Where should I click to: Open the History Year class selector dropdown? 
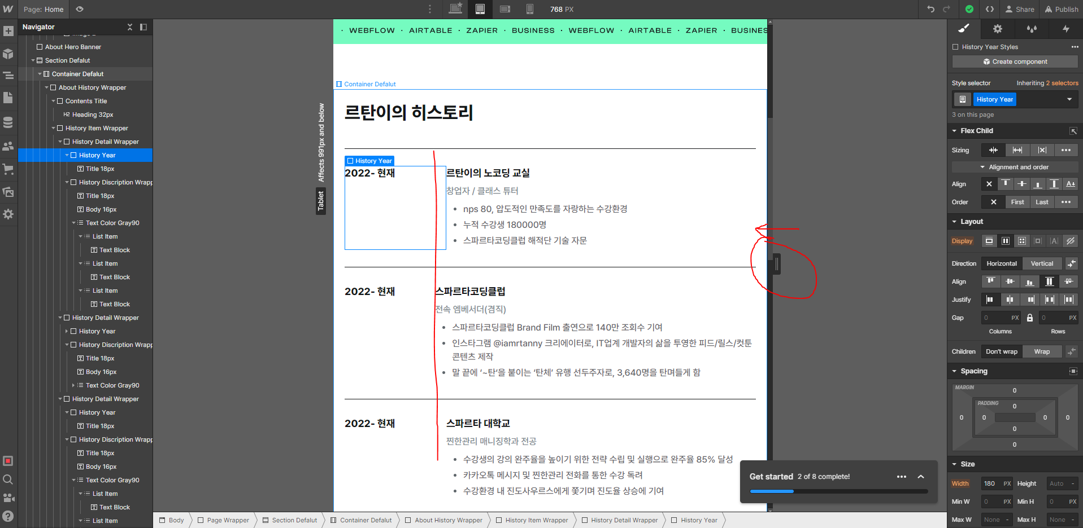1069,99
